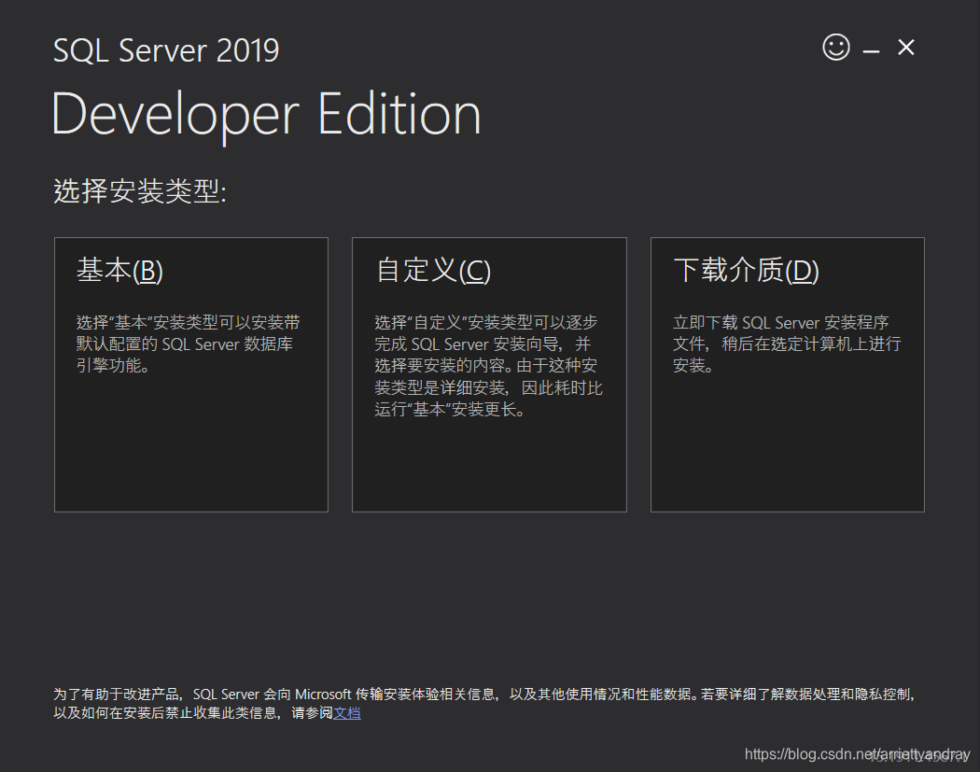Click the 基本 card description text
This screenshot has height=772, width=980.
[187, 344]
